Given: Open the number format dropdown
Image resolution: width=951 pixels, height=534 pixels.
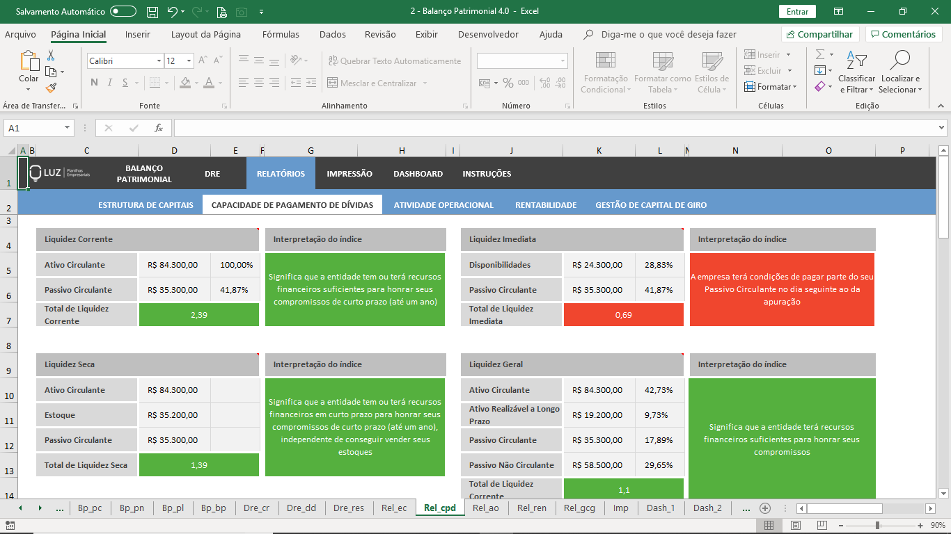Looking at the screenshot, I should (563, 61).
